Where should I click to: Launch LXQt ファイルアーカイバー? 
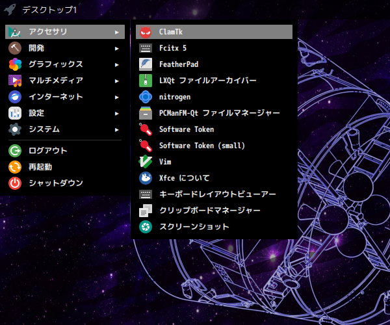coord(214,81)
